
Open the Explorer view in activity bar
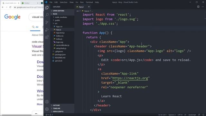tap(47, 8)
